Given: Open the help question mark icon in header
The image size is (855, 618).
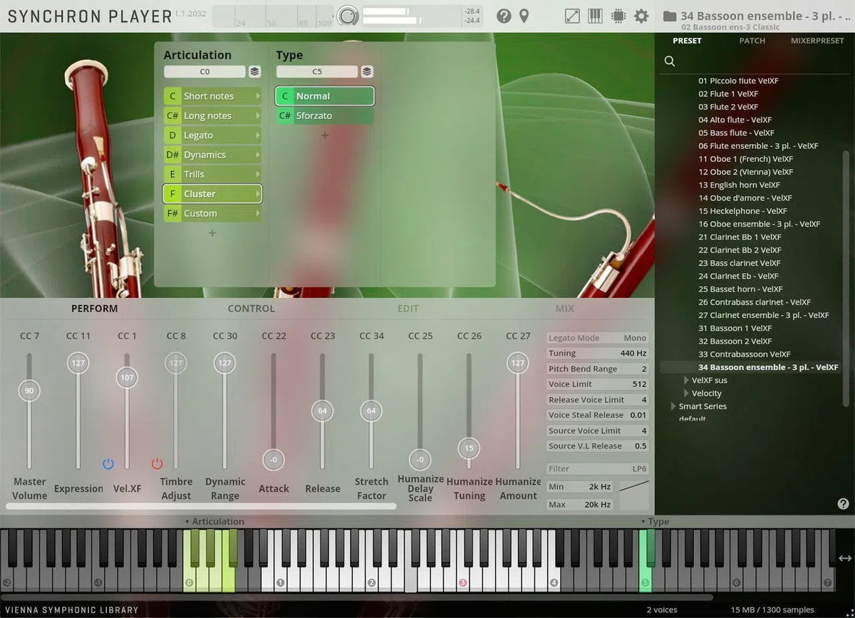Looking at the screenshot, I should click(x=504, y=16).
